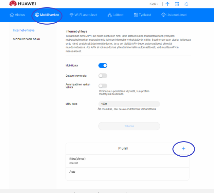Viewport: 214px width, 193px height.
Task: Disable the Mobiilidata toggle
Action: point(103,66)
